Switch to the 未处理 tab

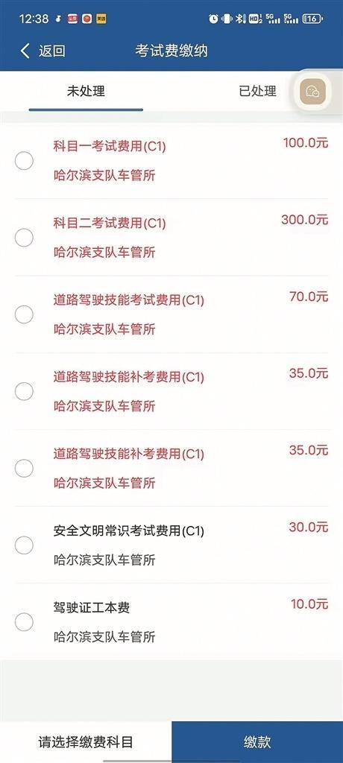click(86, 91)
